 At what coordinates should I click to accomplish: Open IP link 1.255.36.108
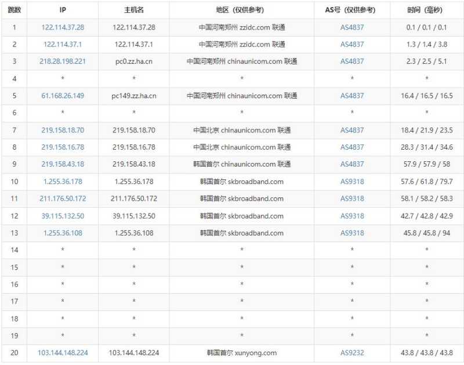(x=63, y=233)
